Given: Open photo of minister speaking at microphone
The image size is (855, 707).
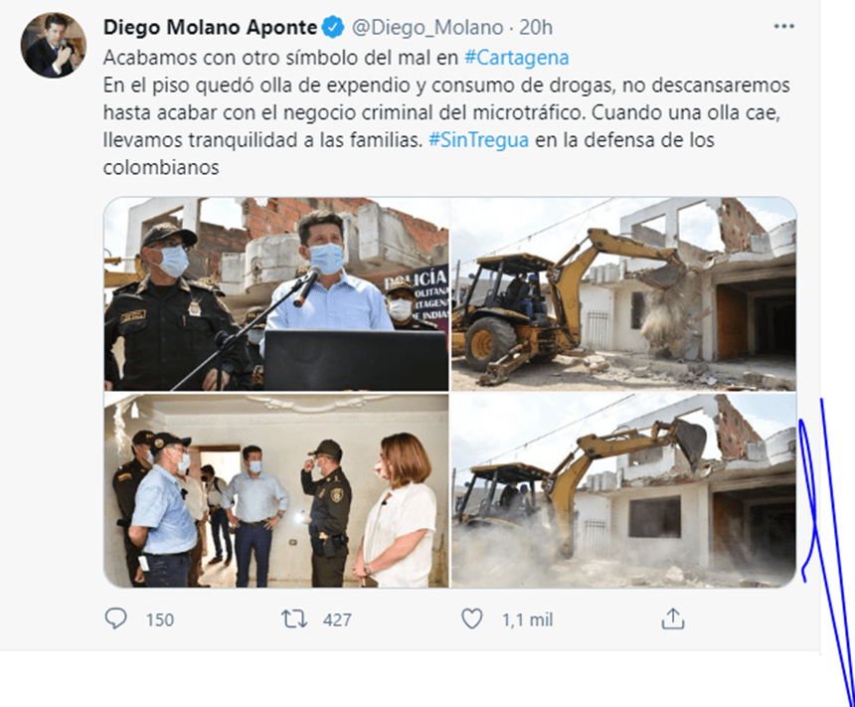Looking at the screenshot, I should pyautogui.click(x=276, y=294).
